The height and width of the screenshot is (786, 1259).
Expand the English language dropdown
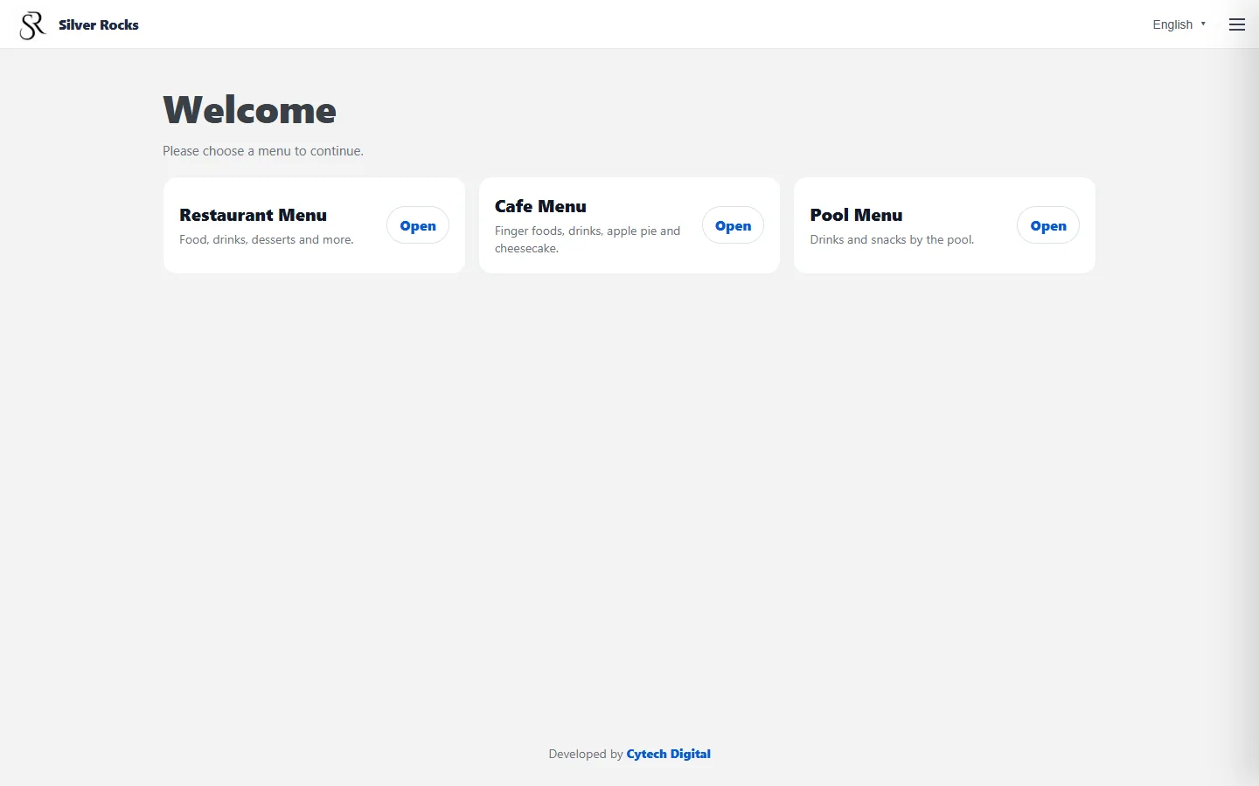coord(1179,24)
